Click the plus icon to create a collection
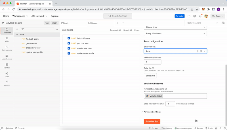Image resolution: width=227 pixels, height=130 pixels. pyautogui.click(x=17, y=29)
